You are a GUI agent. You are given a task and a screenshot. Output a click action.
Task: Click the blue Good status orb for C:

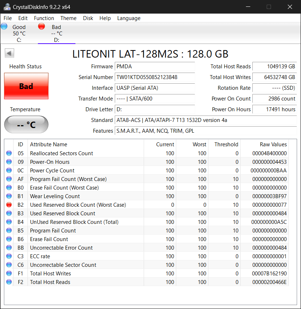(4, 26)
